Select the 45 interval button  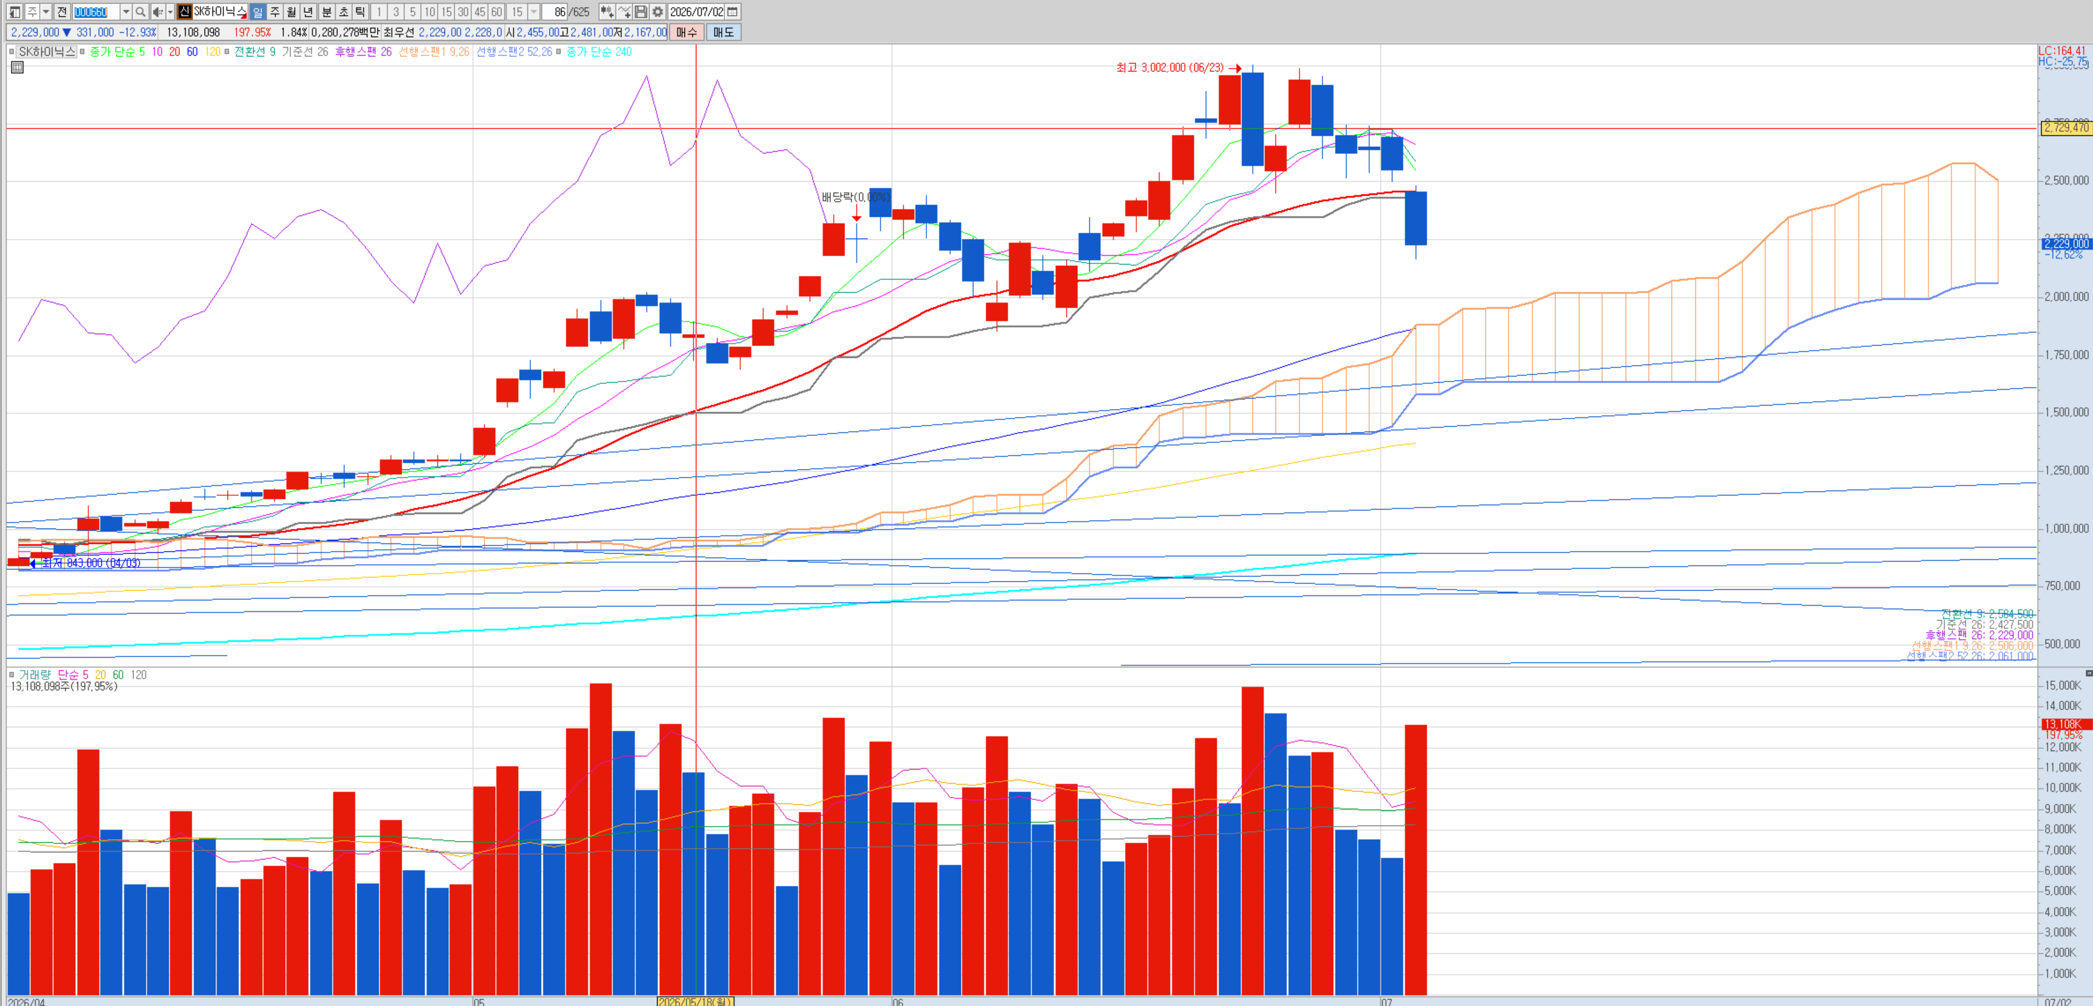(x=480, y=11)
